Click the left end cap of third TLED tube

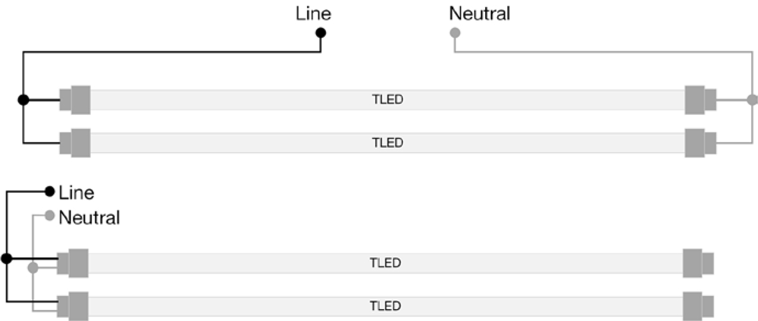pyautogui.click(x=72, y=263)
